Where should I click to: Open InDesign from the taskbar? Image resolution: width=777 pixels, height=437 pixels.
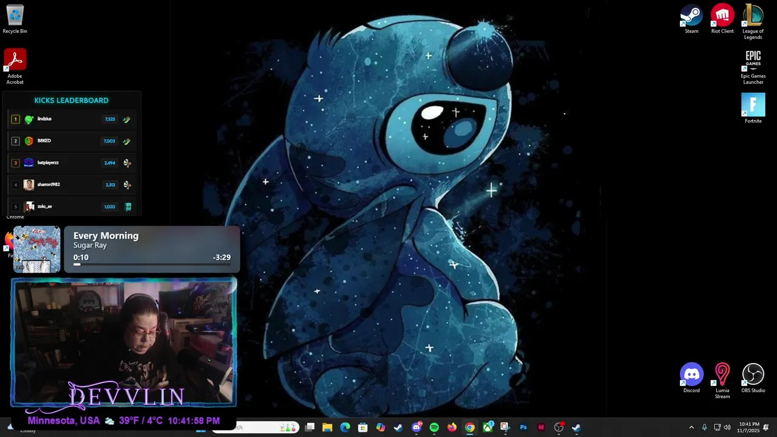tap(541, 427)
